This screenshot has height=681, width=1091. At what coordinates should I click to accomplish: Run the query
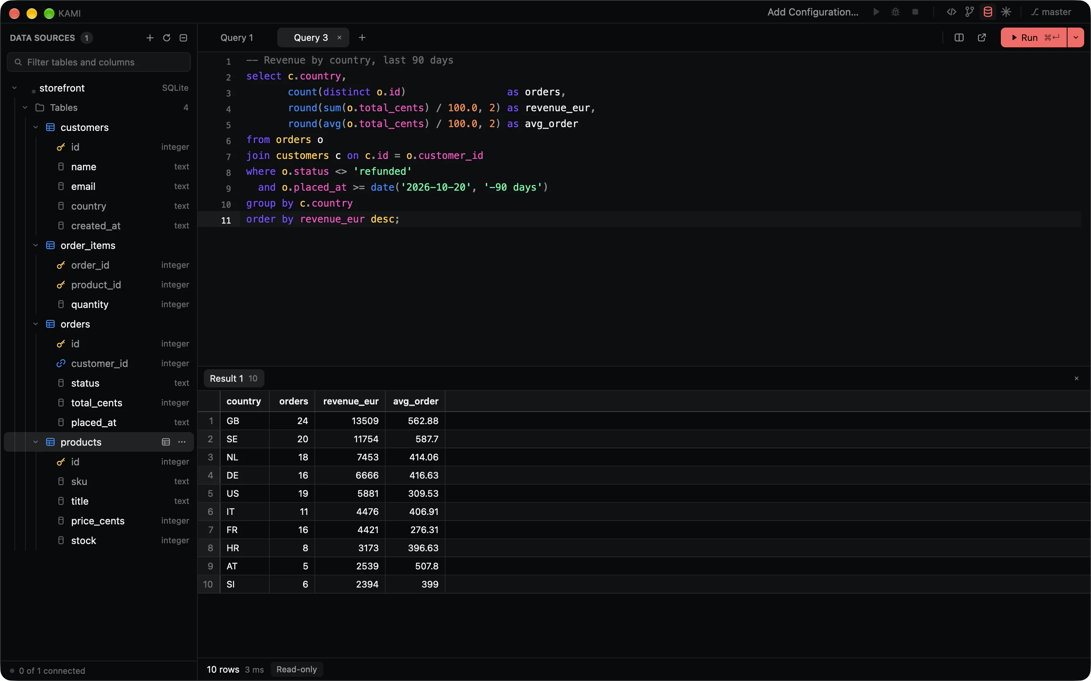(1034, 38)
